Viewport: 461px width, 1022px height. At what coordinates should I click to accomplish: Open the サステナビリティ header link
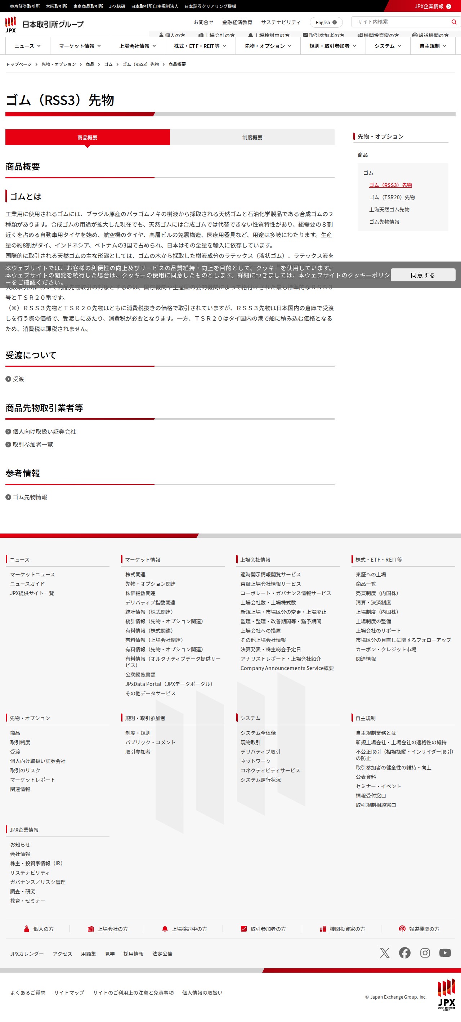pyautogui.click(x=281, y=22)
